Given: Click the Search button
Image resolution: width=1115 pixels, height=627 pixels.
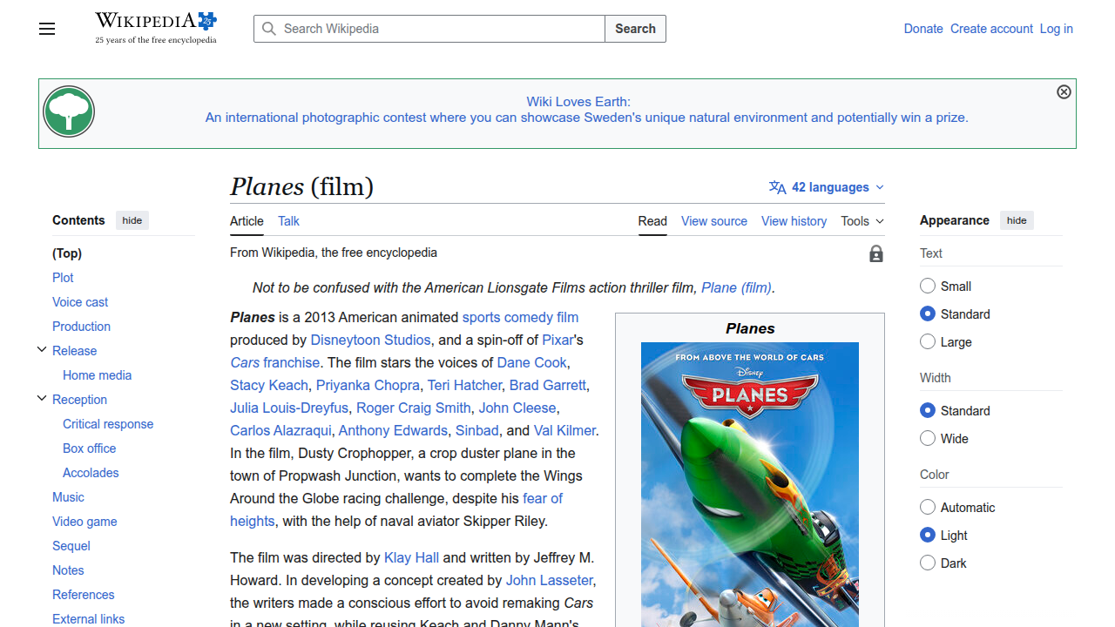Looking at the screenshot, I should point(635,29).
